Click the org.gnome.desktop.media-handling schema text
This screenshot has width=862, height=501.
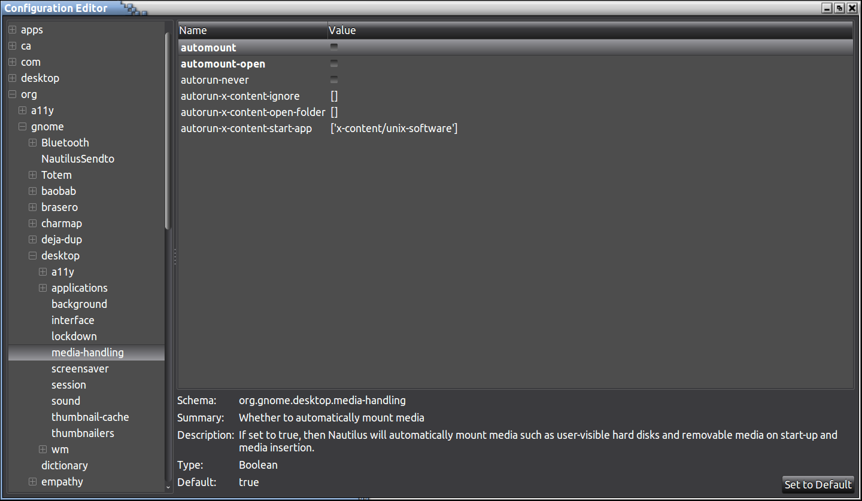(322, 400)
